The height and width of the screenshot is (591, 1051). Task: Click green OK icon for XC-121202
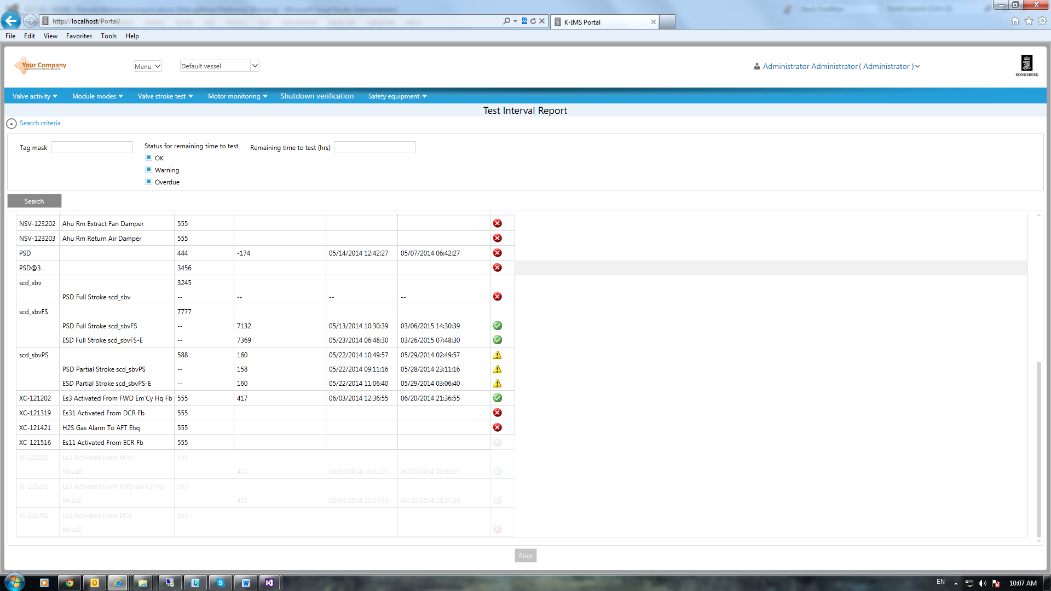coord(497,398)
